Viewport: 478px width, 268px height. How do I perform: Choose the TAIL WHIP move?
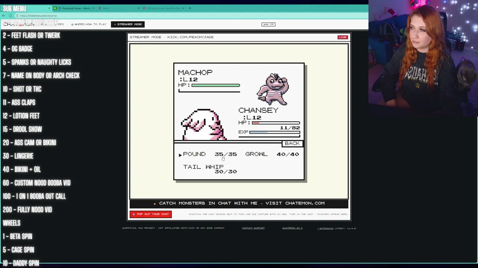203,167
